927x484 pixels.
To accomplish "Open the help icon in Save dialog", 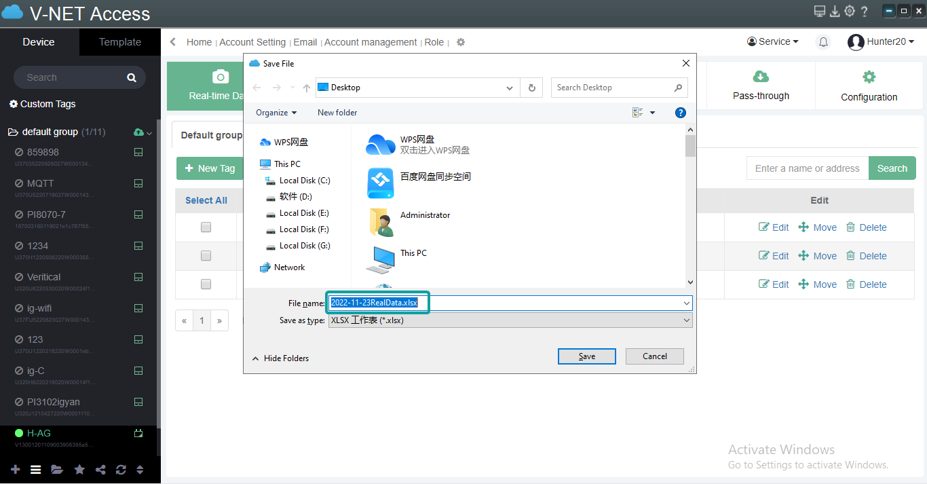I will [681, 113].
